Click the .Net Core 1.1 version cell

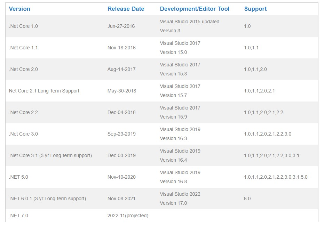coord(23,48)
